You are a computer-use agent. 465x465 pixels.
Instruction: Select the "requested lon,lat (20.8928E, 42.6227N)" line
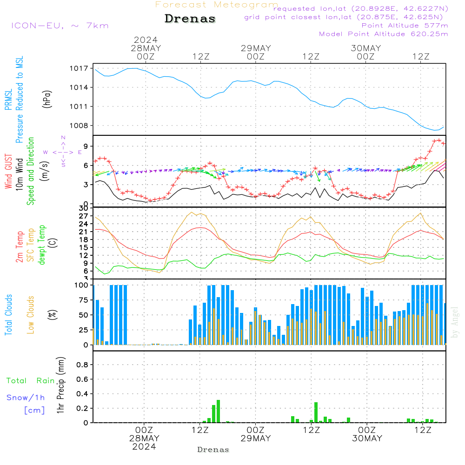click(x=361, y=8)
